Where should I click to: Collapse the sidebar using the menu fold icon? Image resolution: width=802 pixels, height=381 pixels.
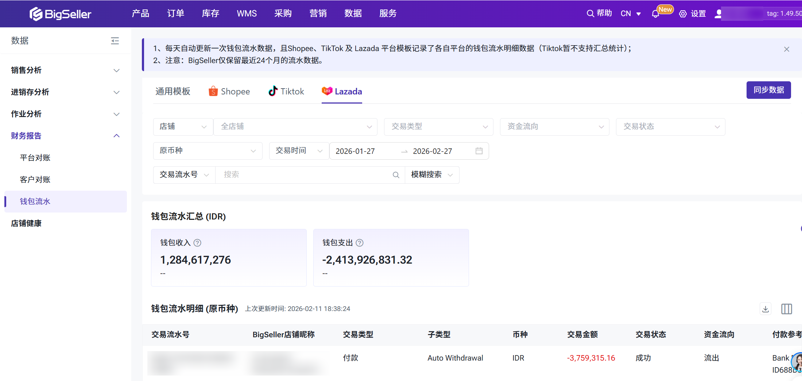tap(115, 41)
